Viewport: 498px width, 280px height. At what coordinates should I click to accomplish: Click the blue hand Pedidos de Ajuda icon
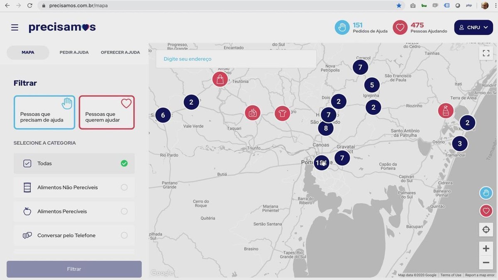click(x=342, y=27)
